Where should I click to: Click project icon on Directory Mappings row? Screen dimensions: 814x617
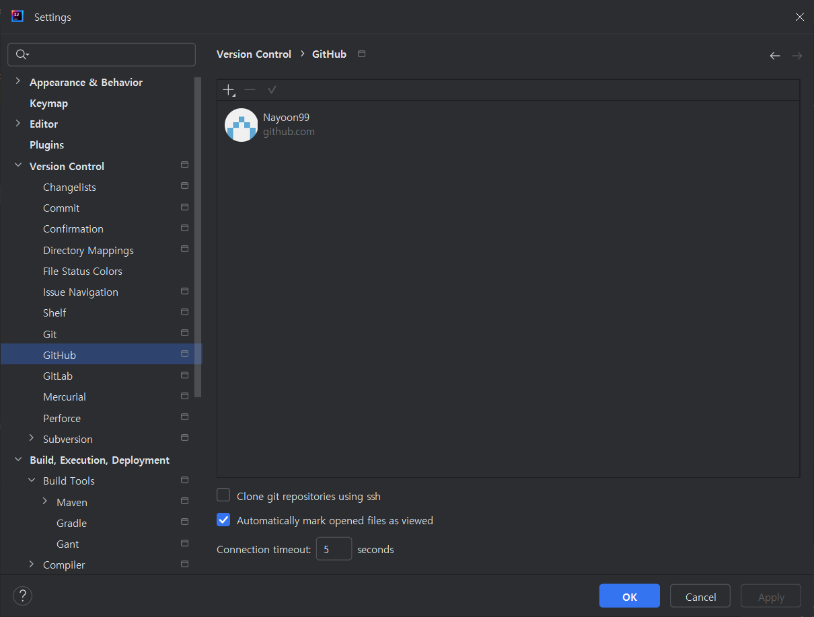pyautogui.click(x=184, y=249)
